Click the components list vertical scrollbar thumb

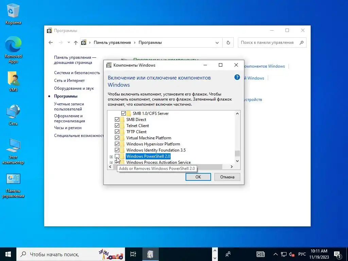pyautogui.click(x=237, y=153)
